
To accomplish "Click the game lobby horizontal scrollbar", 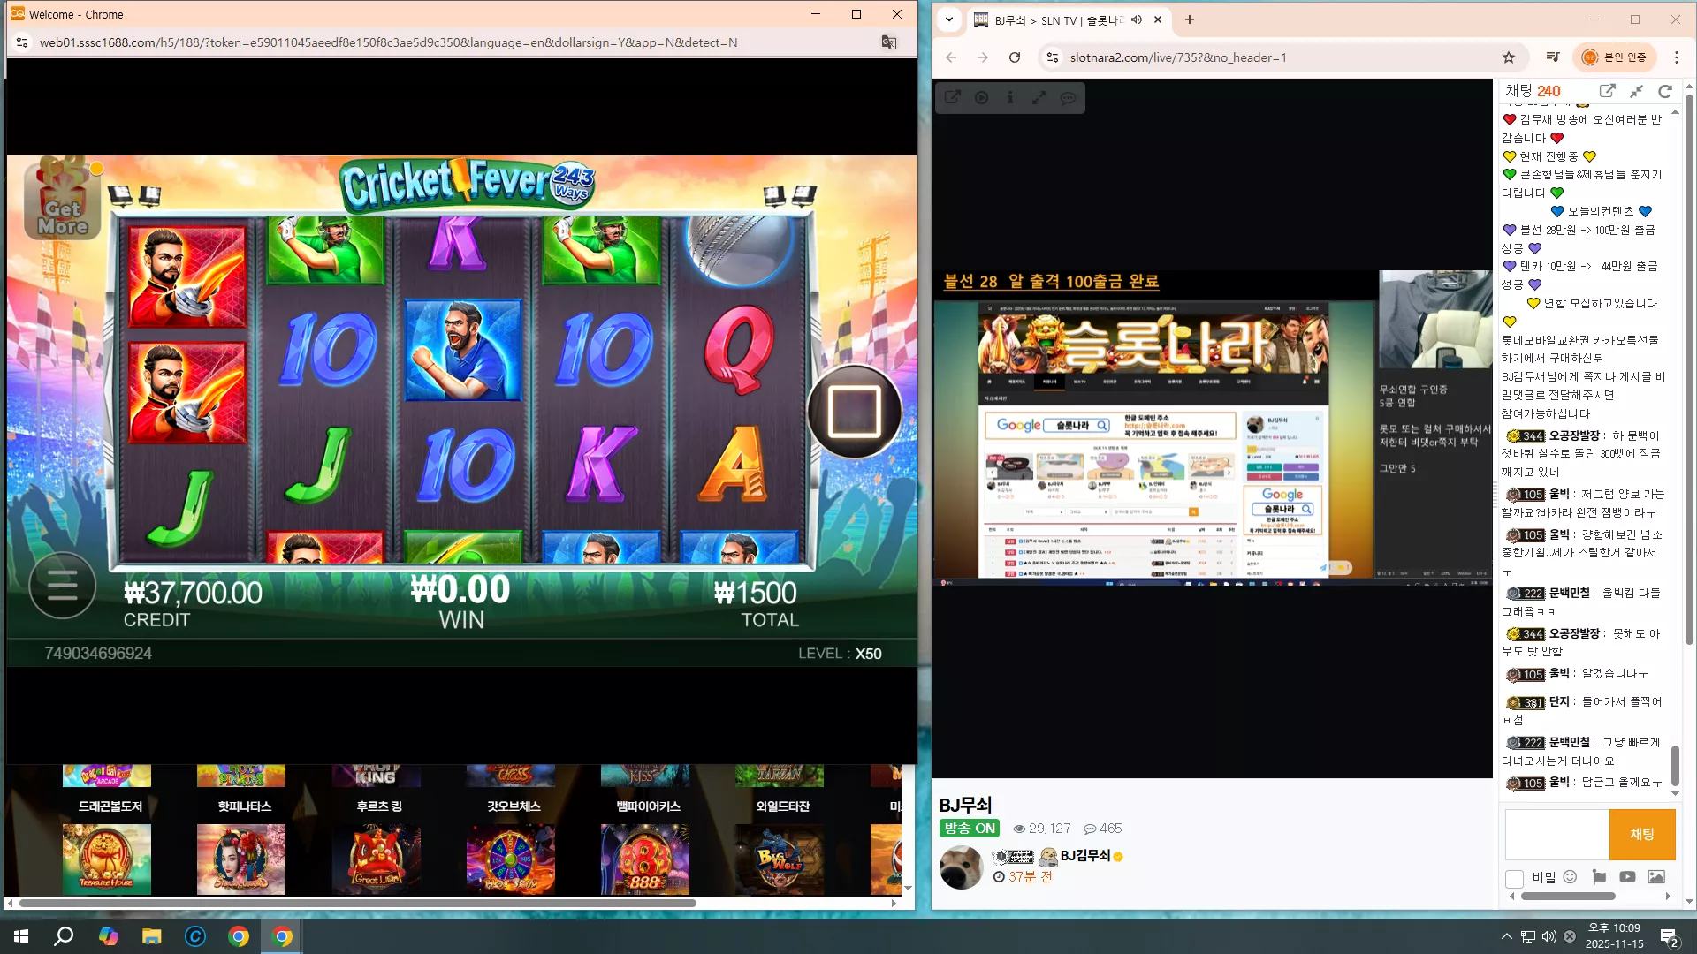I will (x=357, y=903).
